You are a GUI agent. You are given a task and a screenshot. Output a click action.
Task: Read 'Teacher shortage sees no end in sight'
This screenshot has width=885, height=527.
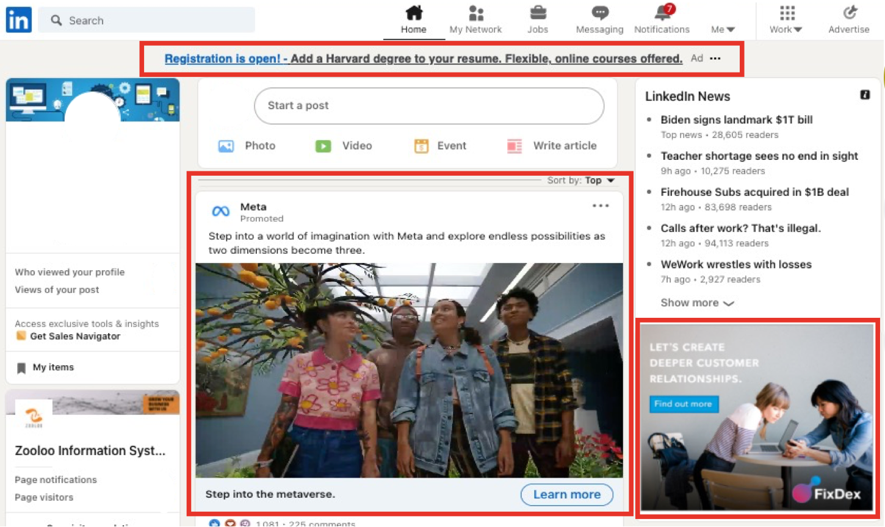pos(759,156)
